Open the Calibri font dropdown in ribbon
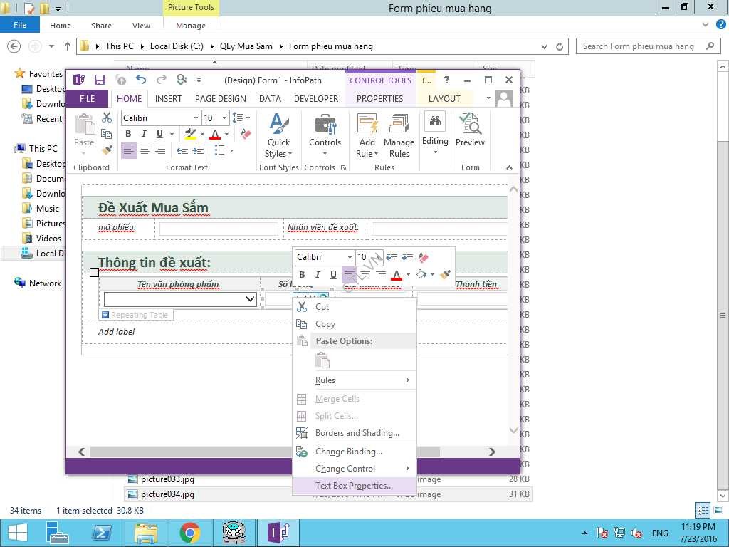Screen dimensions: 729x547 coord(196,118)
